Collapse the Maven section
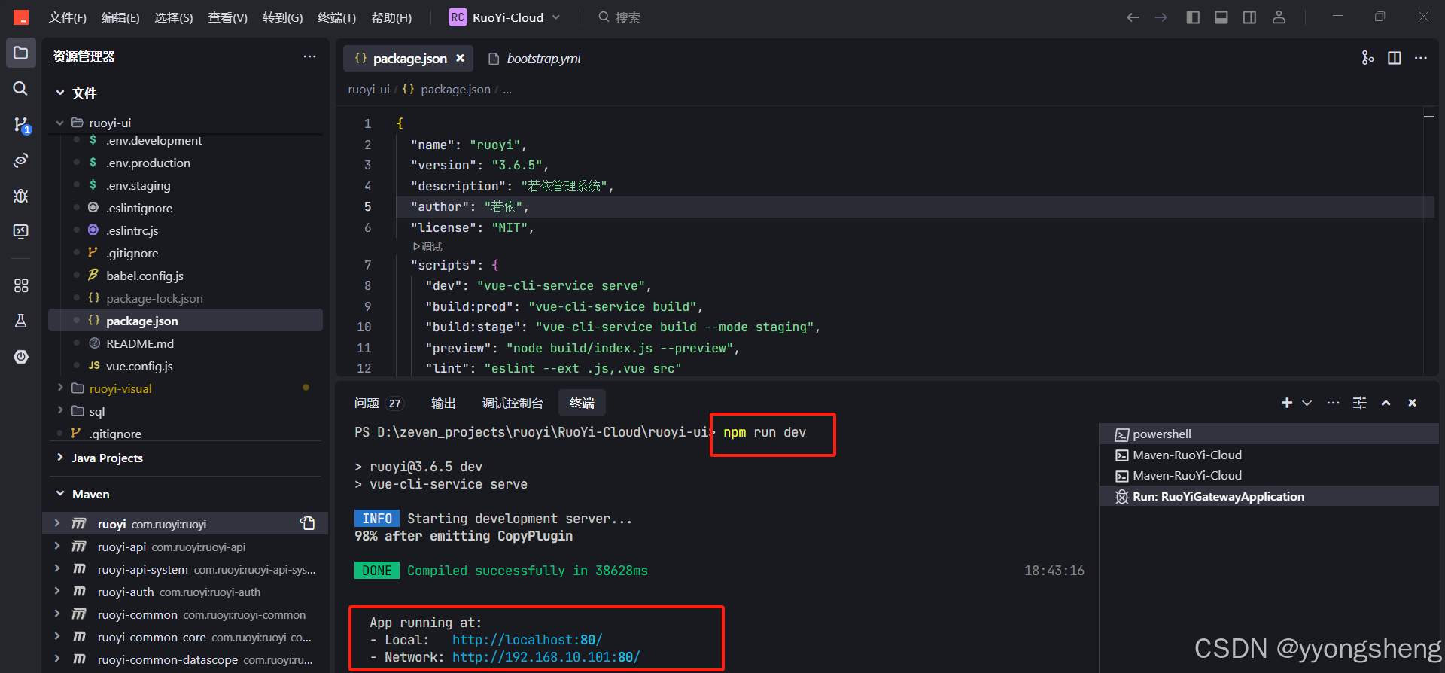1445x673 pixels. pos(60,494)
